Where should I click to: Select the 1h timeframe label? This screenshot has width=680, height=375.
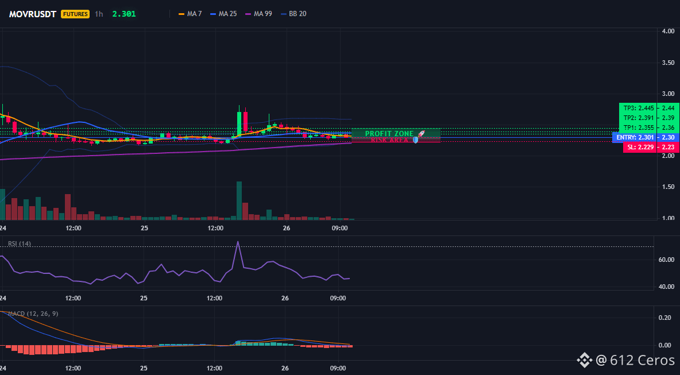point(99,14)
